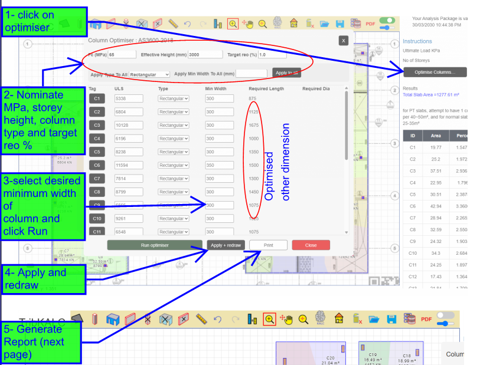Screen dimensions: 480x365
Task: Select draw column tool in lower toolbar
Action: pyautogui.click(x=94, y=320)
